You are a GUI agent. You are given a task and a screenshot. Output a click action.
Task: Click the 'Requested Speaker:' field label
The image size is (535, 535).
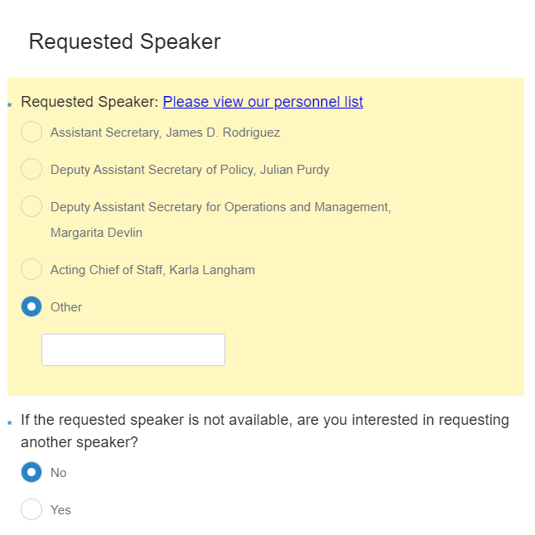pos(89,102)
